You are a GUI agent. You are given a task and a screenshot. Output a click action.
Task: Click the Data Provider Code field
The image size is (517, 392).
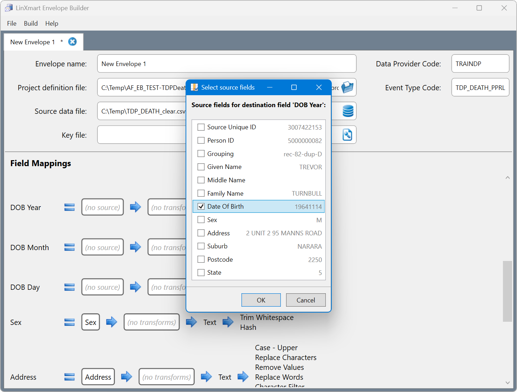[480, 64]
